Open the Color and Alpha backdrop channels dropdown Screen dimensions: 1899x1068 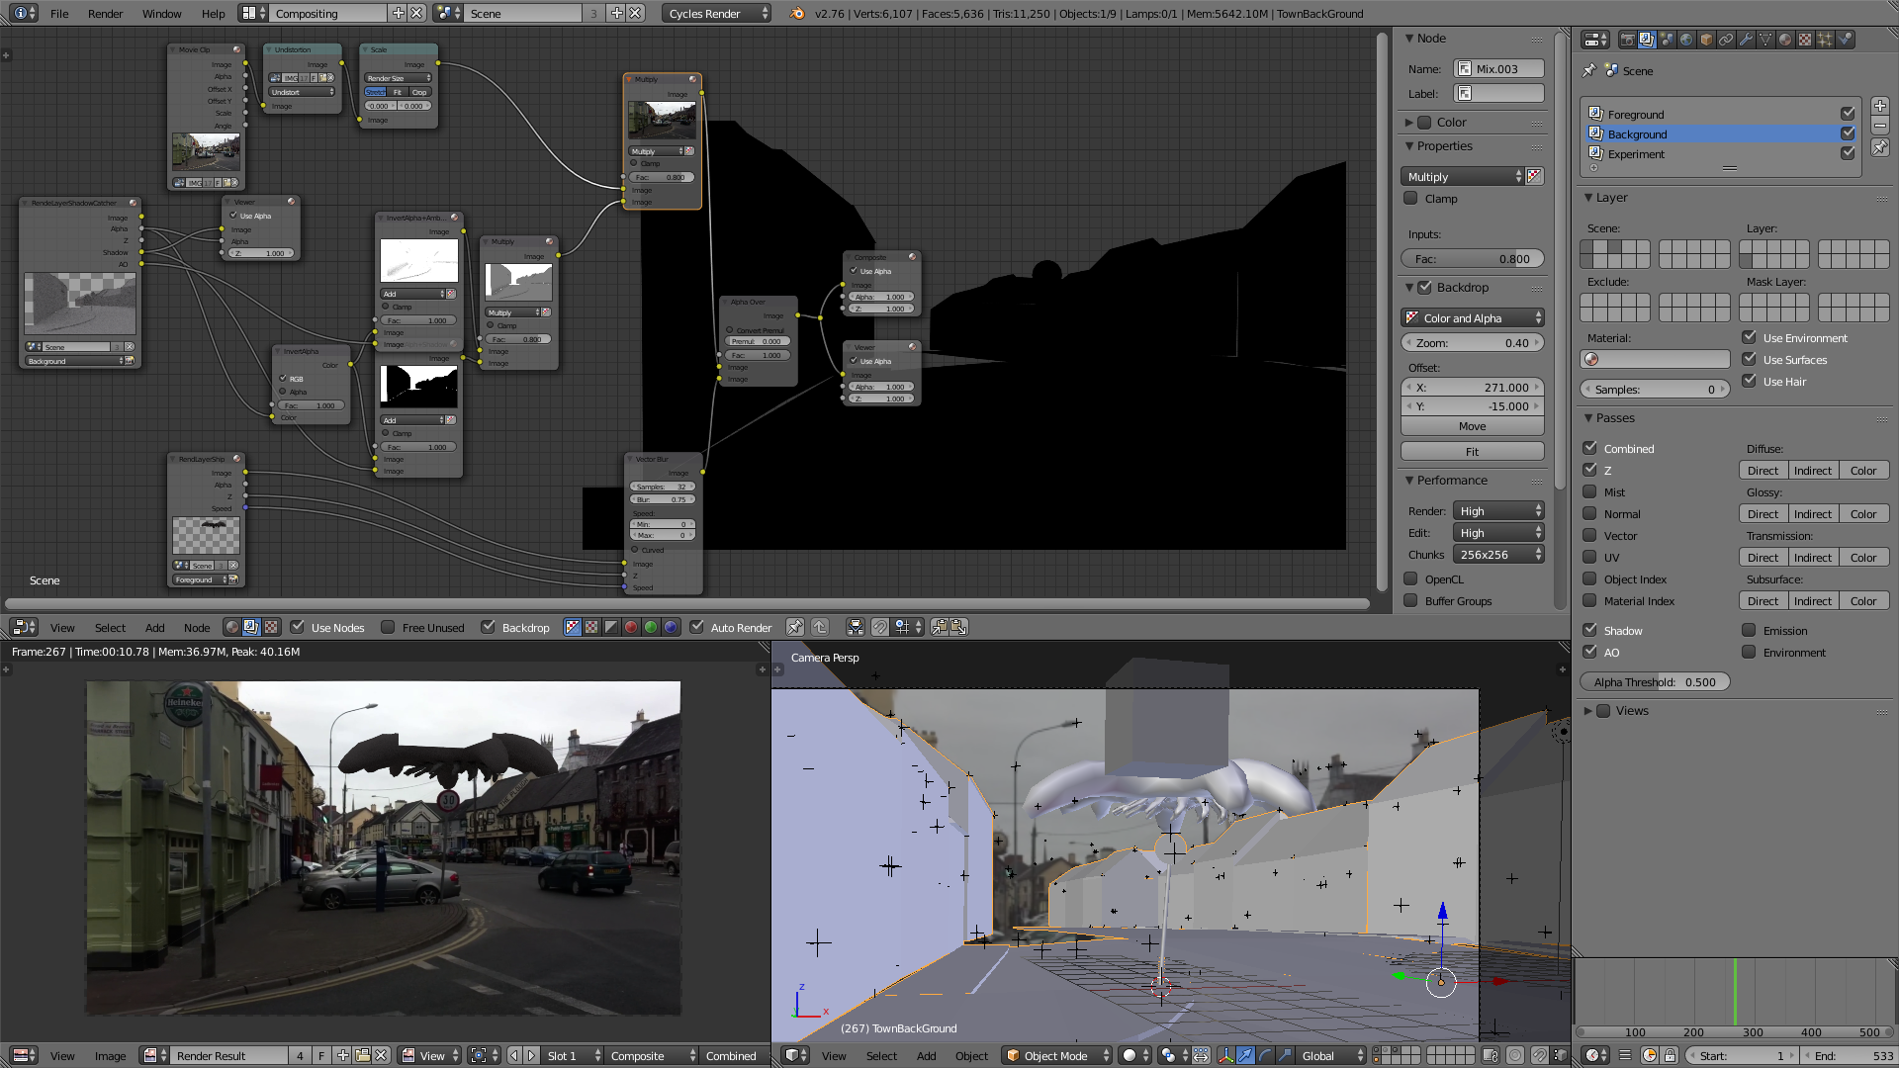1473,317
